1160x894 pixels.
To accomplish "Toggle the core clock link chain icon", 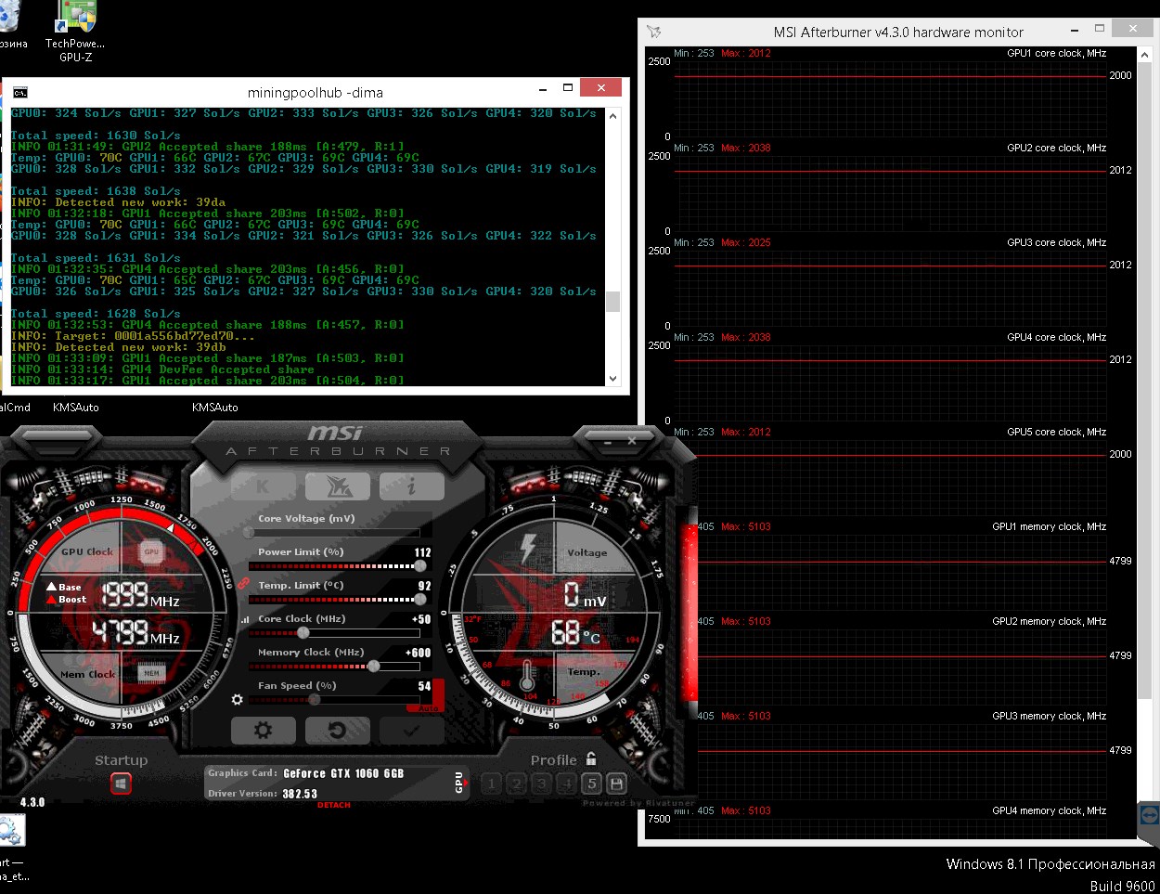I will click(241, 585).
